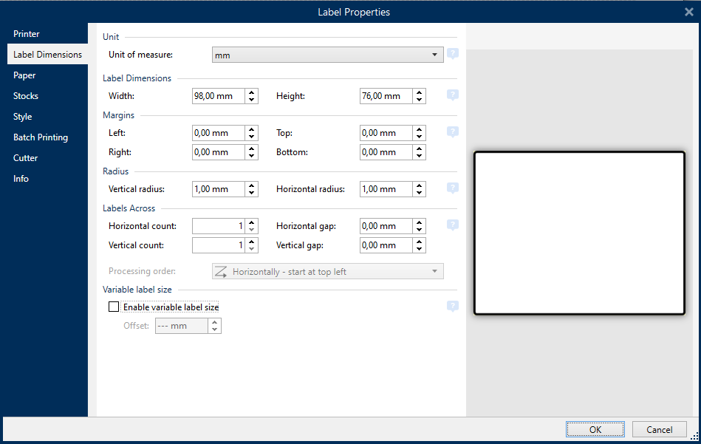The height and width of the screenshot is (444, 701).
Task: Switch to the Stocks tab
Action: 26,96
